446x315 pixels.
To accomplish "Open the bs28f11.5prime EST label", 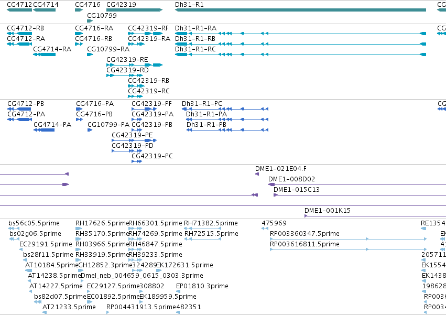I will (48, 255).
